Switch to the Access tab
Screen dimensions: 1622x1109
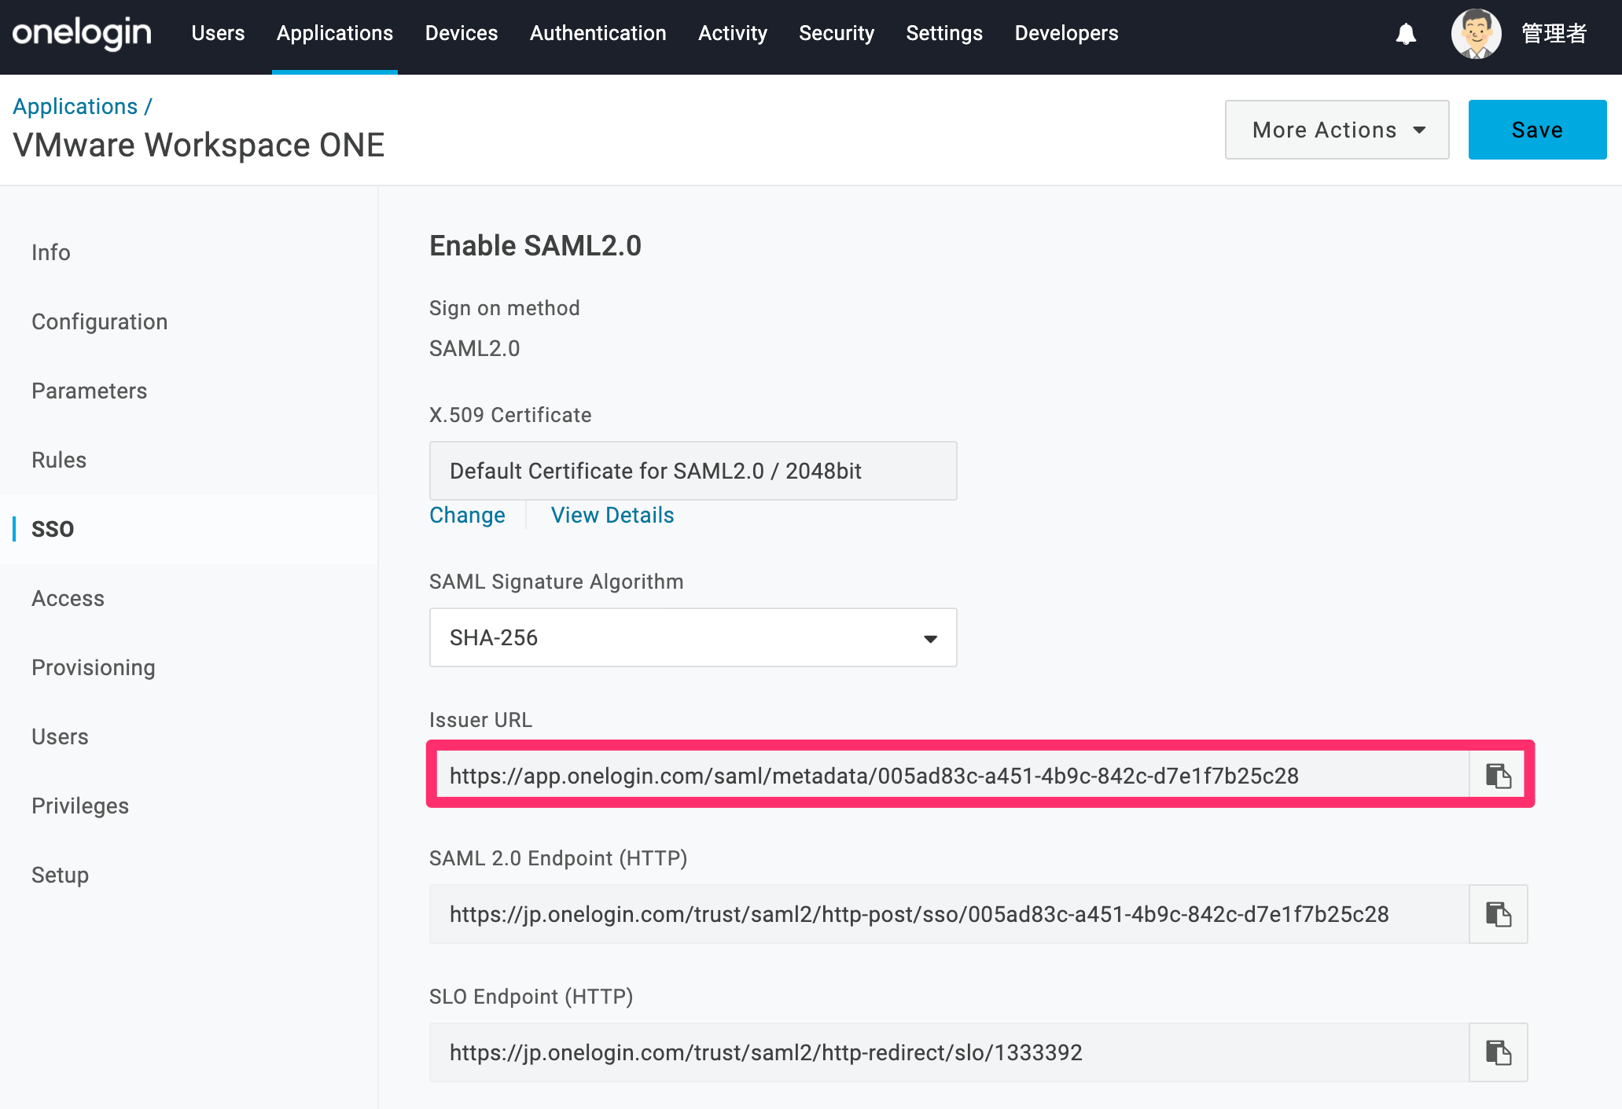pos(68,598)
